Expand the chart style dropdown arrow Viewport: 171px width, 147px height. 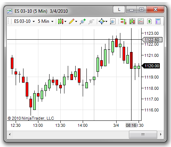[x=65, y=21]
